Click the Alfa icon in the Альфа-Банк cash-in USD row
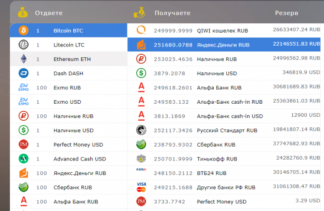This screenshot has width=324, height=211. tap(141, 116)
